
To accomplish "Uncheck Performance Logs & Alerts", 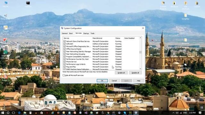I will (x=64, y=64).
